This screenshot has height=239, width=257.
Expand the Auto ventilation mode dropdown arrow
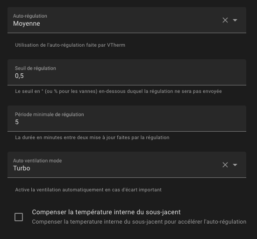[235, 165]
